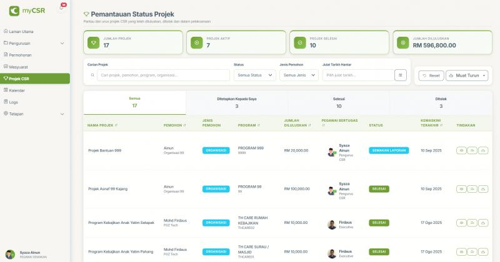500x262 pixels.
Task: Click the money icon on the Jumlah Diluluskan card
Action: [x=403, y=42]
